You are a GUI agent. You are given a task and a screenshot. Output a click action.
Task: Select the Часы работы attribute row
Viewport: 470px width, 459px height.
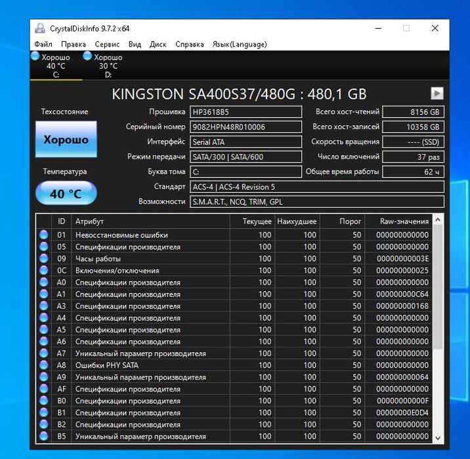(x=234, y=258)
